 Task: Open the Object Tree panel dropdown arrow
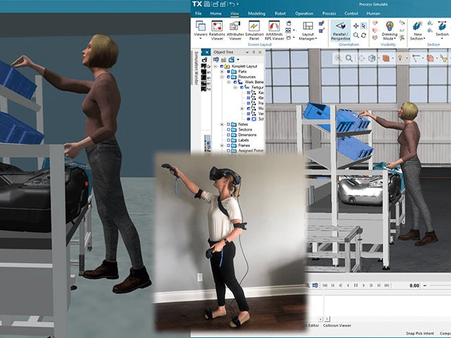pos(247,52)
